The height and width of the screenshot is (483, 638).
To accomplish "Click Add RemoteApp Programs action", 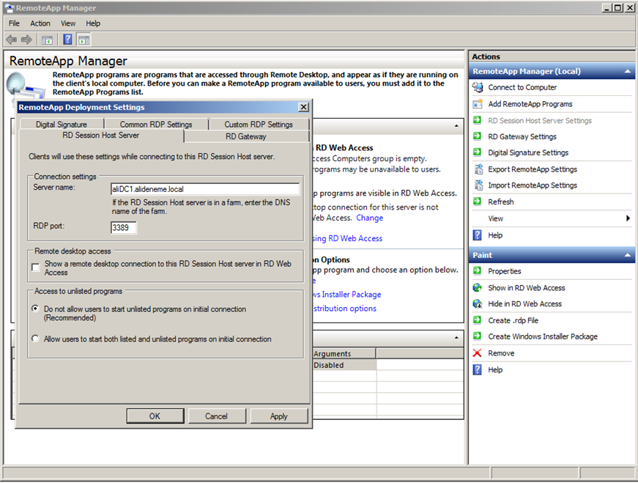I will point(530,104).
